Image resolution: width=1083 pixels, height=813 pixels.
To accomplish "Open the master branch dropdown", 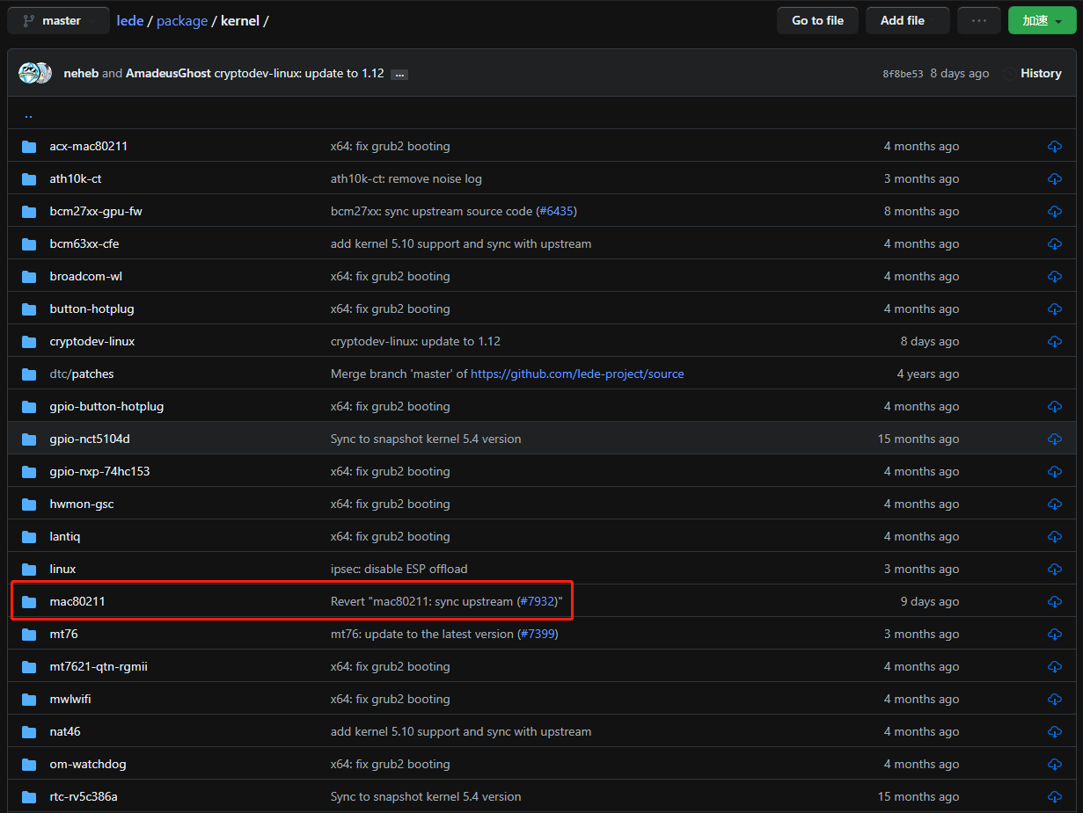I will click(58, 19).
